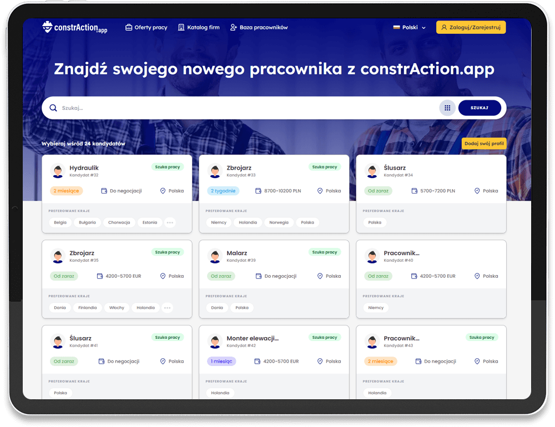Image resolution: width=555 pixels, height=427 pixels.
Task: Select the Norwegia country tag
Action: [x=279, y=222]
